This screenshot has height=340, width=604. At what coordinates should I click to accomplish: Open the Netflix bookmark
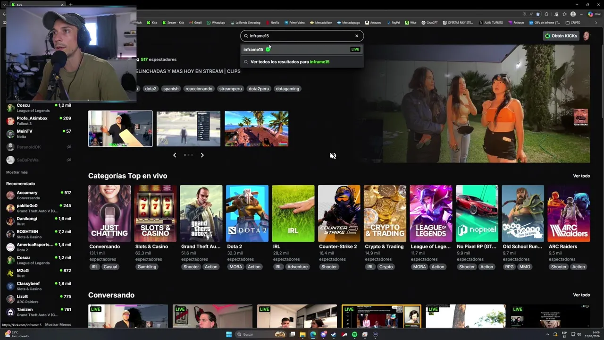coord(273,23)
